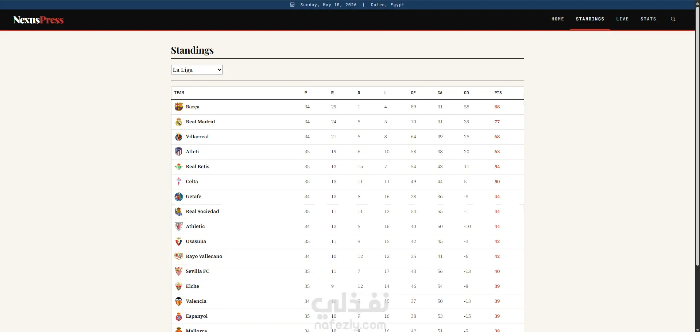Click the GD column header
This screenshot has width=700, height=332.
(x=466, y=93)
